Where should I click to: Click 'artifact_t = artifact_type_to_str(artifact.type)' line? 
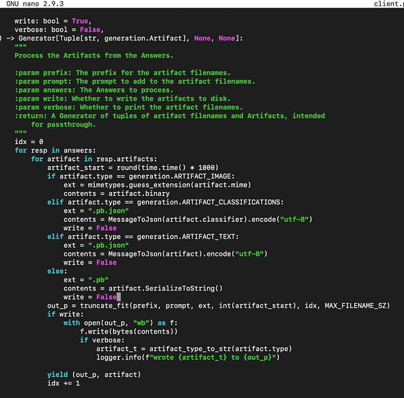tap(194, 349)
